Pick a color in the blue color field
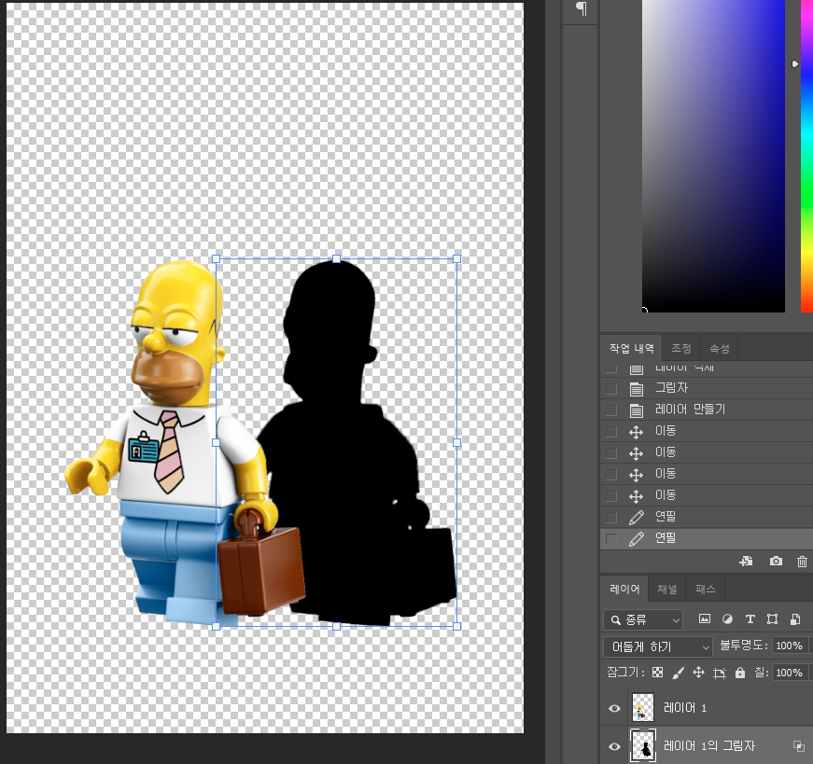The image size is (813, 764). 713,156
